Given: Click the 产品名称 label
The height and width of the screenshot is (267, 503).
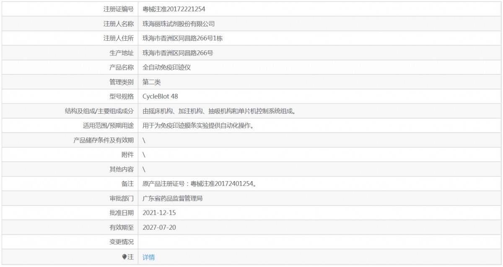Looking at the screenshot, I should pyautogui.click(x=122, y=67).
